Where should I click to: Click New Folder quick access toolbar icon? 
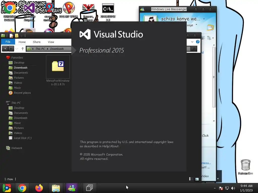click(x=17, y=36)
